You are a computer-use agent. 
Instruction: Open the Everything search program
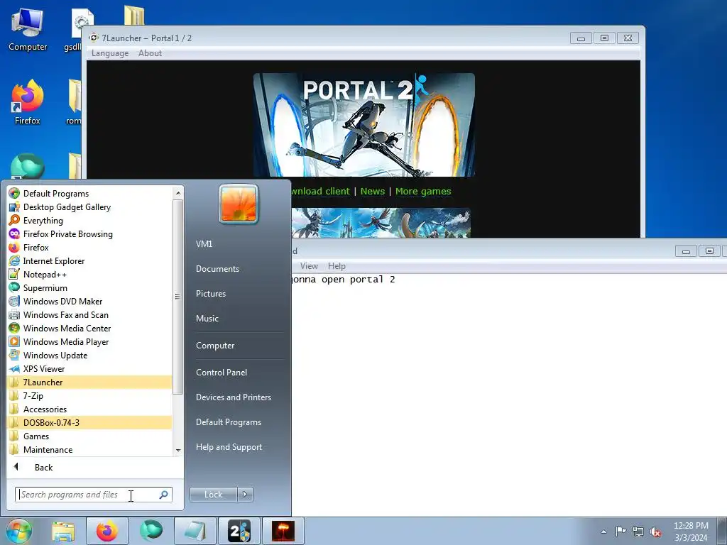point(90,221)
